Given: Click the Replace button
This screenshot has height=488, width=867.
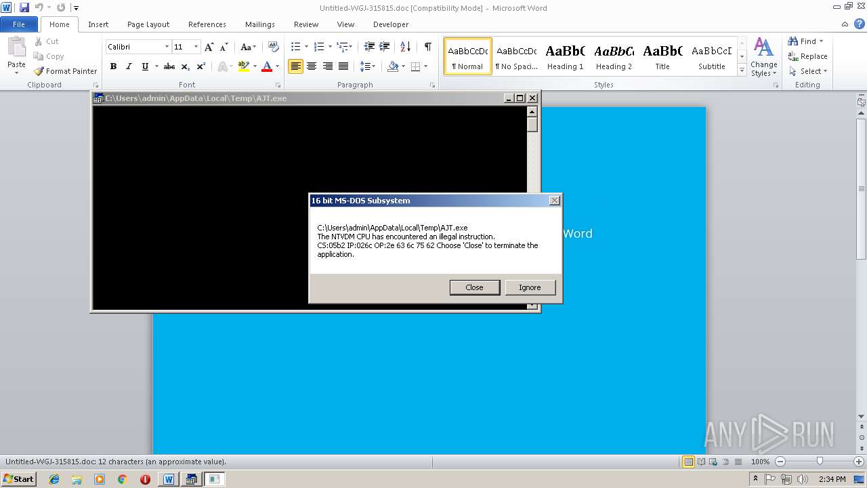Looking at the screenshot, I should click(808, 56).
